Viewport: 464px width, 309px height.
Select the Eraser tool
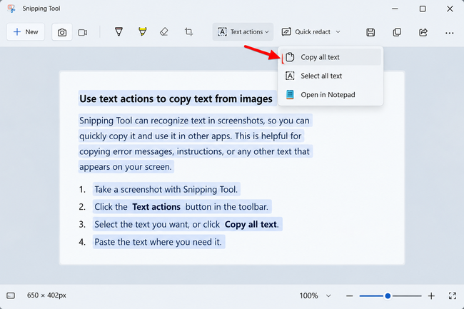(x=164, y=31)
